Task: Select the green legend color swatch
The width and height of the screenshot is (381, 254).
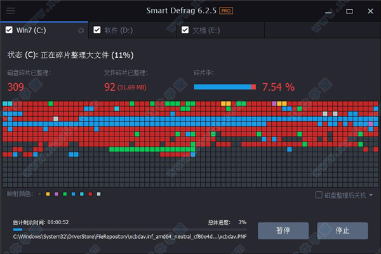Action: point(65,194)
